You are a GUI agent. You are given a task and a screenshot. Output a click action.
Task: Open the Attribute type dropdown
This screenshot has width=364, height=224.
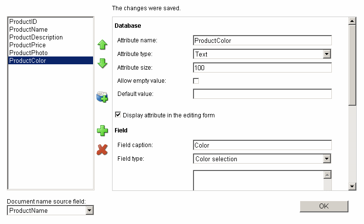[326, 54]
